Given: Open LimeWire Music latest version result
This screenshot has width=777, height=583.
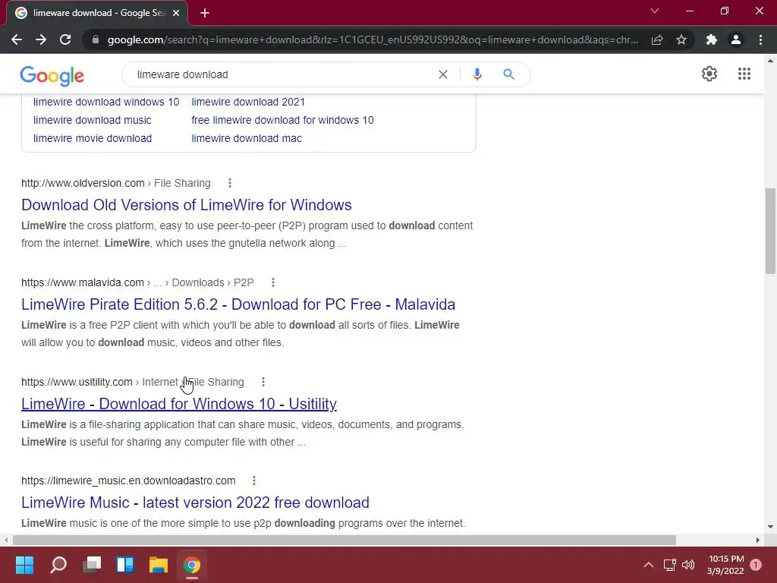Looking at the screenshot, I should (x=195, y=503).
